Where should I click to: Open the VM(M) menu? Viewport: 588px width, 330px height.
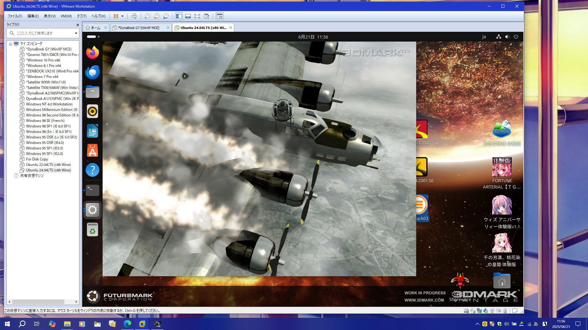(66, 16)
